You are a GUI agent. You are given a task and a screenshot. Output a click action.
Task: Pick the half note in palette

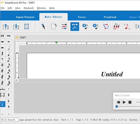coord(9,48)
